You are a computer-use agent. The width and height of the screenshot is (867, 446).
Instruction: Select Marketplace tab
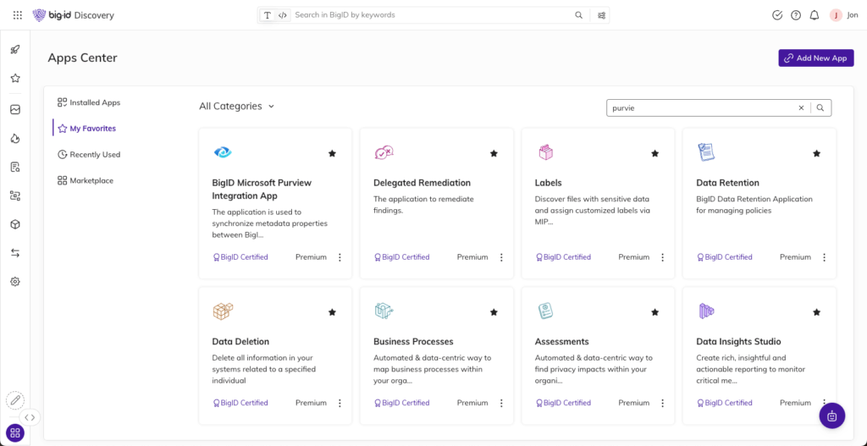coord(86,180)
